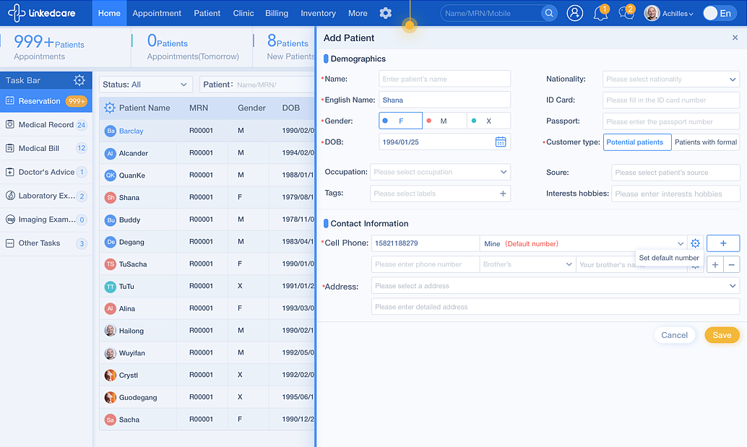The height and width of the screenshot is (447, 747).
Task: Choose Potential patients customer type
Action: pos(637,142)
